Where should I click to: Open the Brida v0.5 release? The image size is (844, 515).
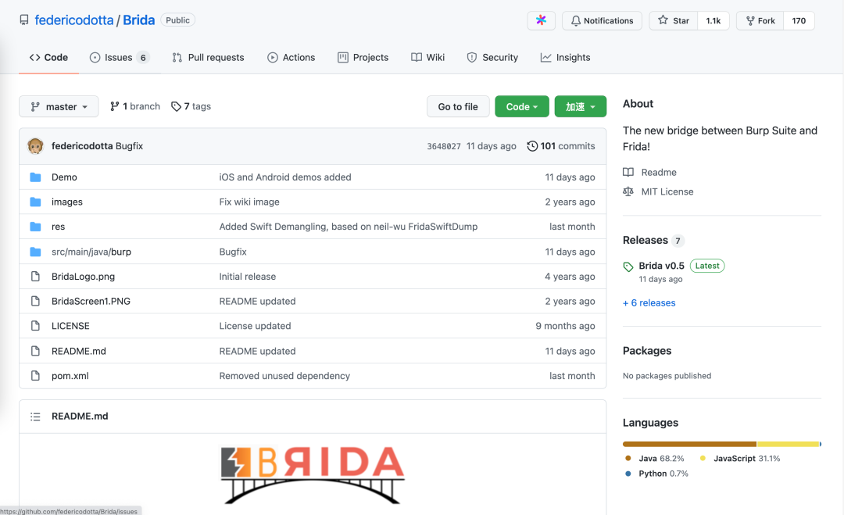[661, 266]
